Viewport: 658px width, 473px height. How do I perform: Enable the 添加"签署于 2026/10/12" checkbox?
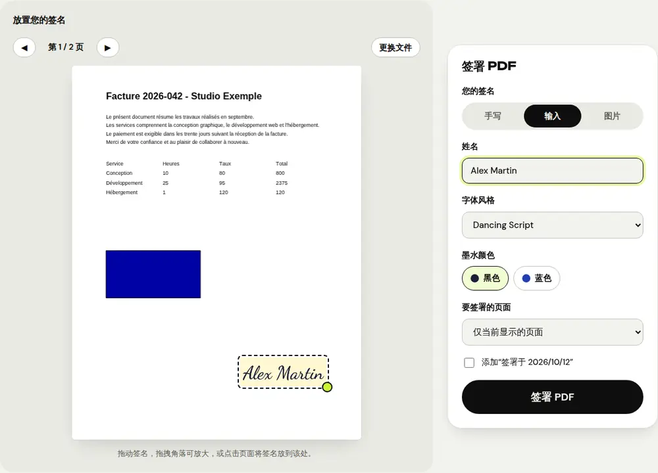[469, 363]
